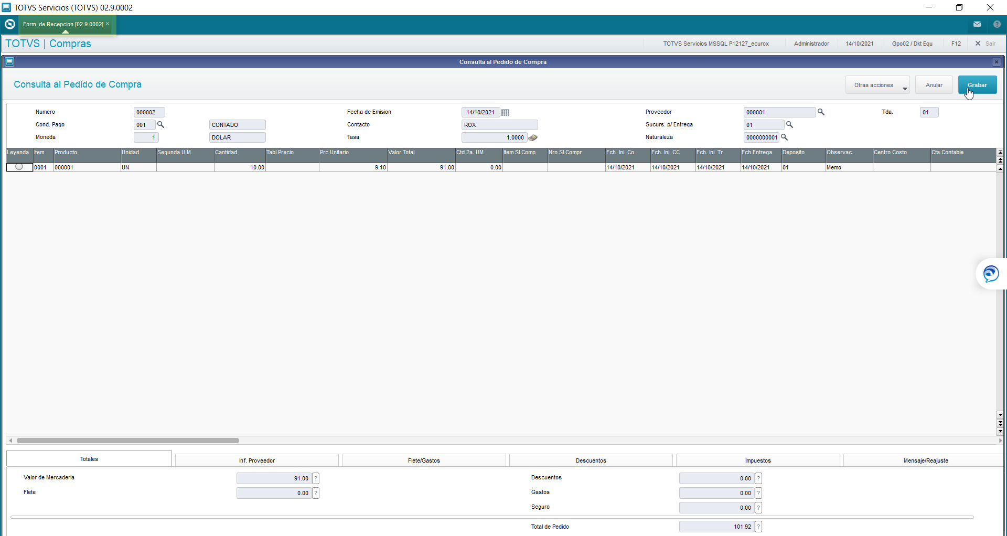The height and width of the screenshot is (536, 1007).
Task: Click the Fecha de Emision date field
Action: [480, 112]
